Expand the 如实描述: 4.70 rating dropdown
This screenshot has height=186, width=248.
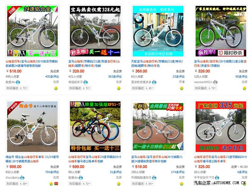pos(205,88)
